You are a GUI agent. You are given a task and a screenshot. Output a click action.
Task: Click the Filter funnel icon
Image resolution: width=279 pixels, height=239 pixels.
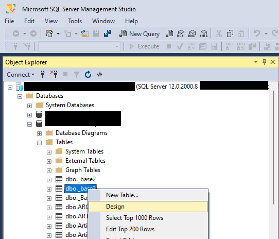[77, 75]
